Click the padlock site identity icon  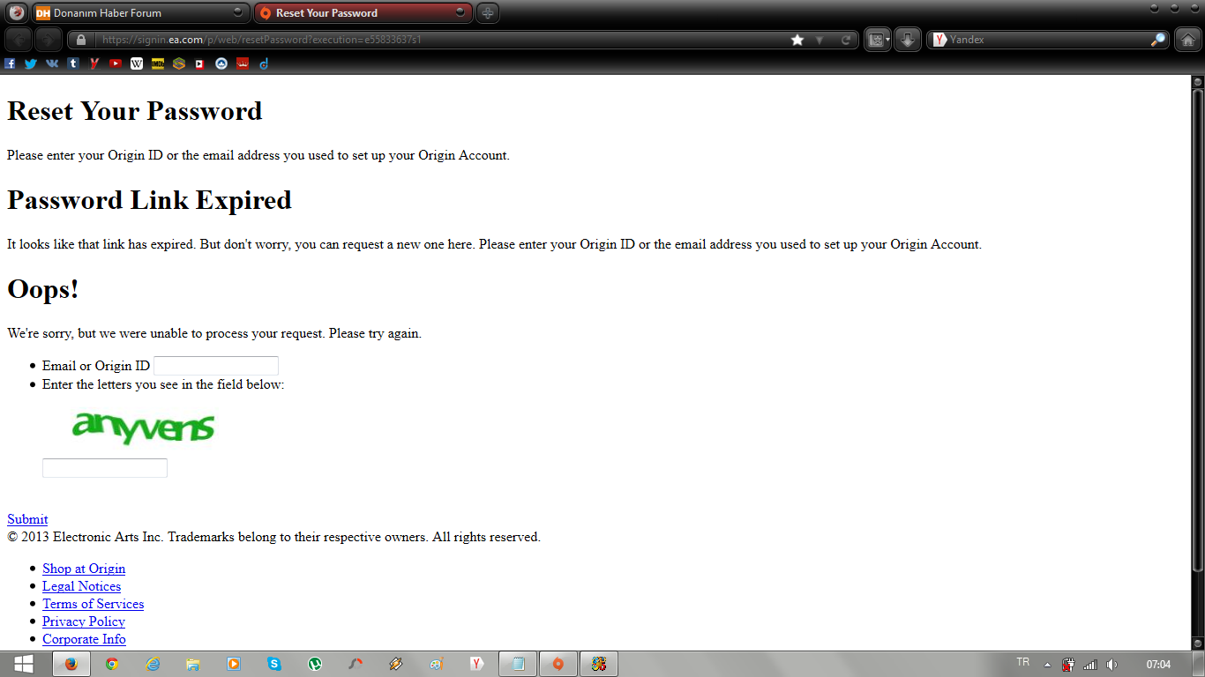[x=81, y=40]
